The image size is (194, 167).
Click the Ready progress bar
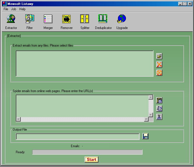pyautogui.click(x=87, y=152)
